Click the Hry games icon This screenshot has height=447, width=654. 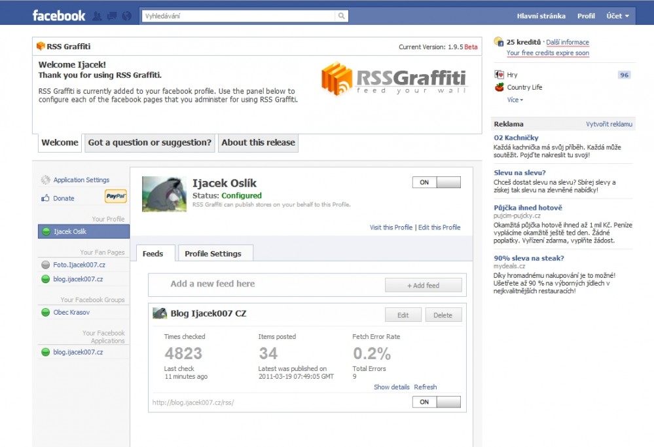500,75
